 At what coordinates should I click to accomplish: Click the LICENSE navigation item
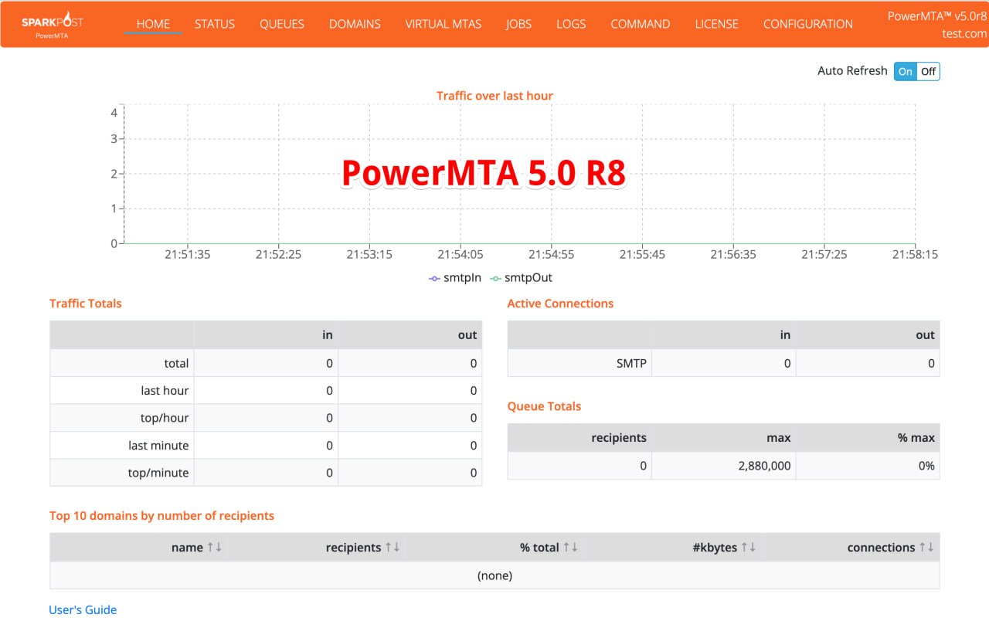pyautogui.click(x=716, y=24)
